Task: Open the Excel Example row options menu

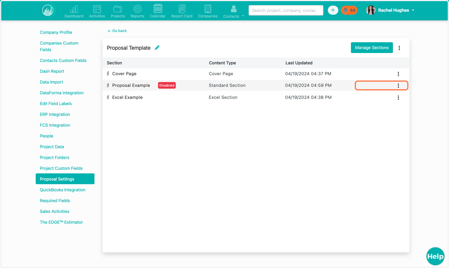Action: click(398, 98)
